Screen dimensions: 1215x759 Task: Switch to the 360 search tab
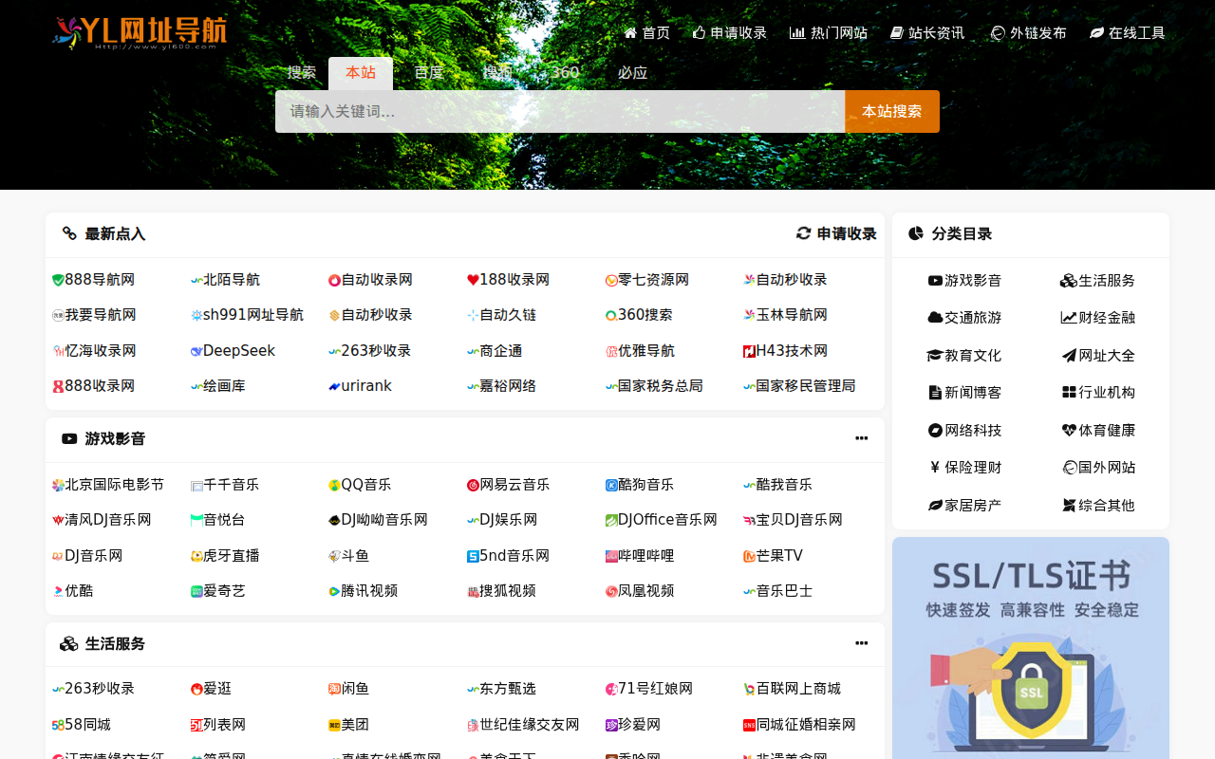click(566, 71)
